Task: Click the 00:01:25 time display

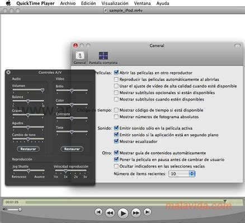Action: [12, 202]
